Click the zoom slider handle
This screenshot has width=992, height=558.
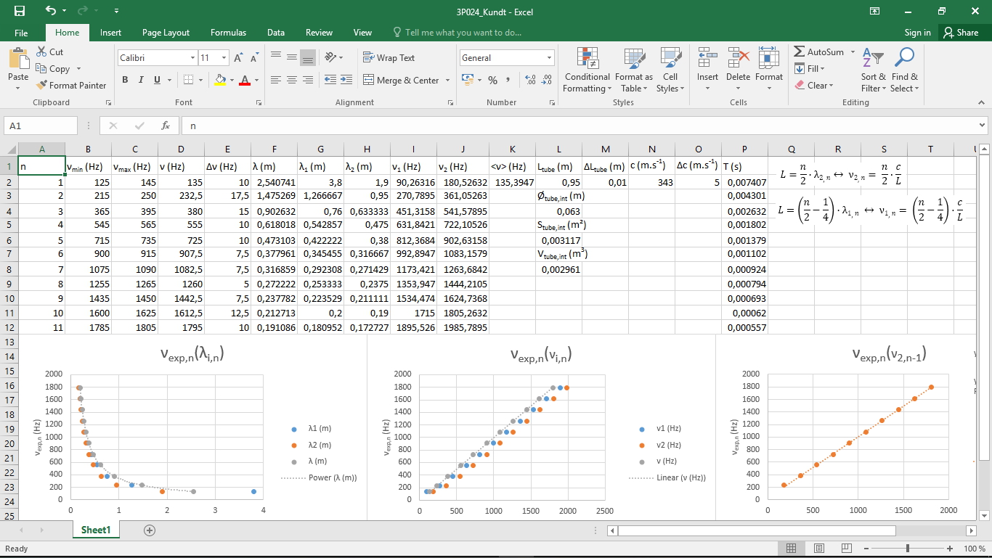pos(908,549)
